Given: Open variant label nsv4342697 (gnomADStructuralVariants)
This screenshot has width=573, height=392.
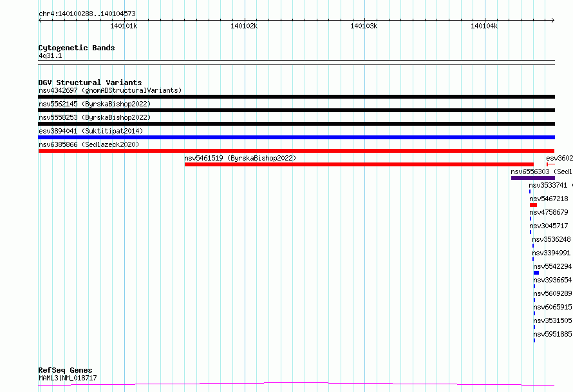Looking at the screenshot, I should [110, 90].
